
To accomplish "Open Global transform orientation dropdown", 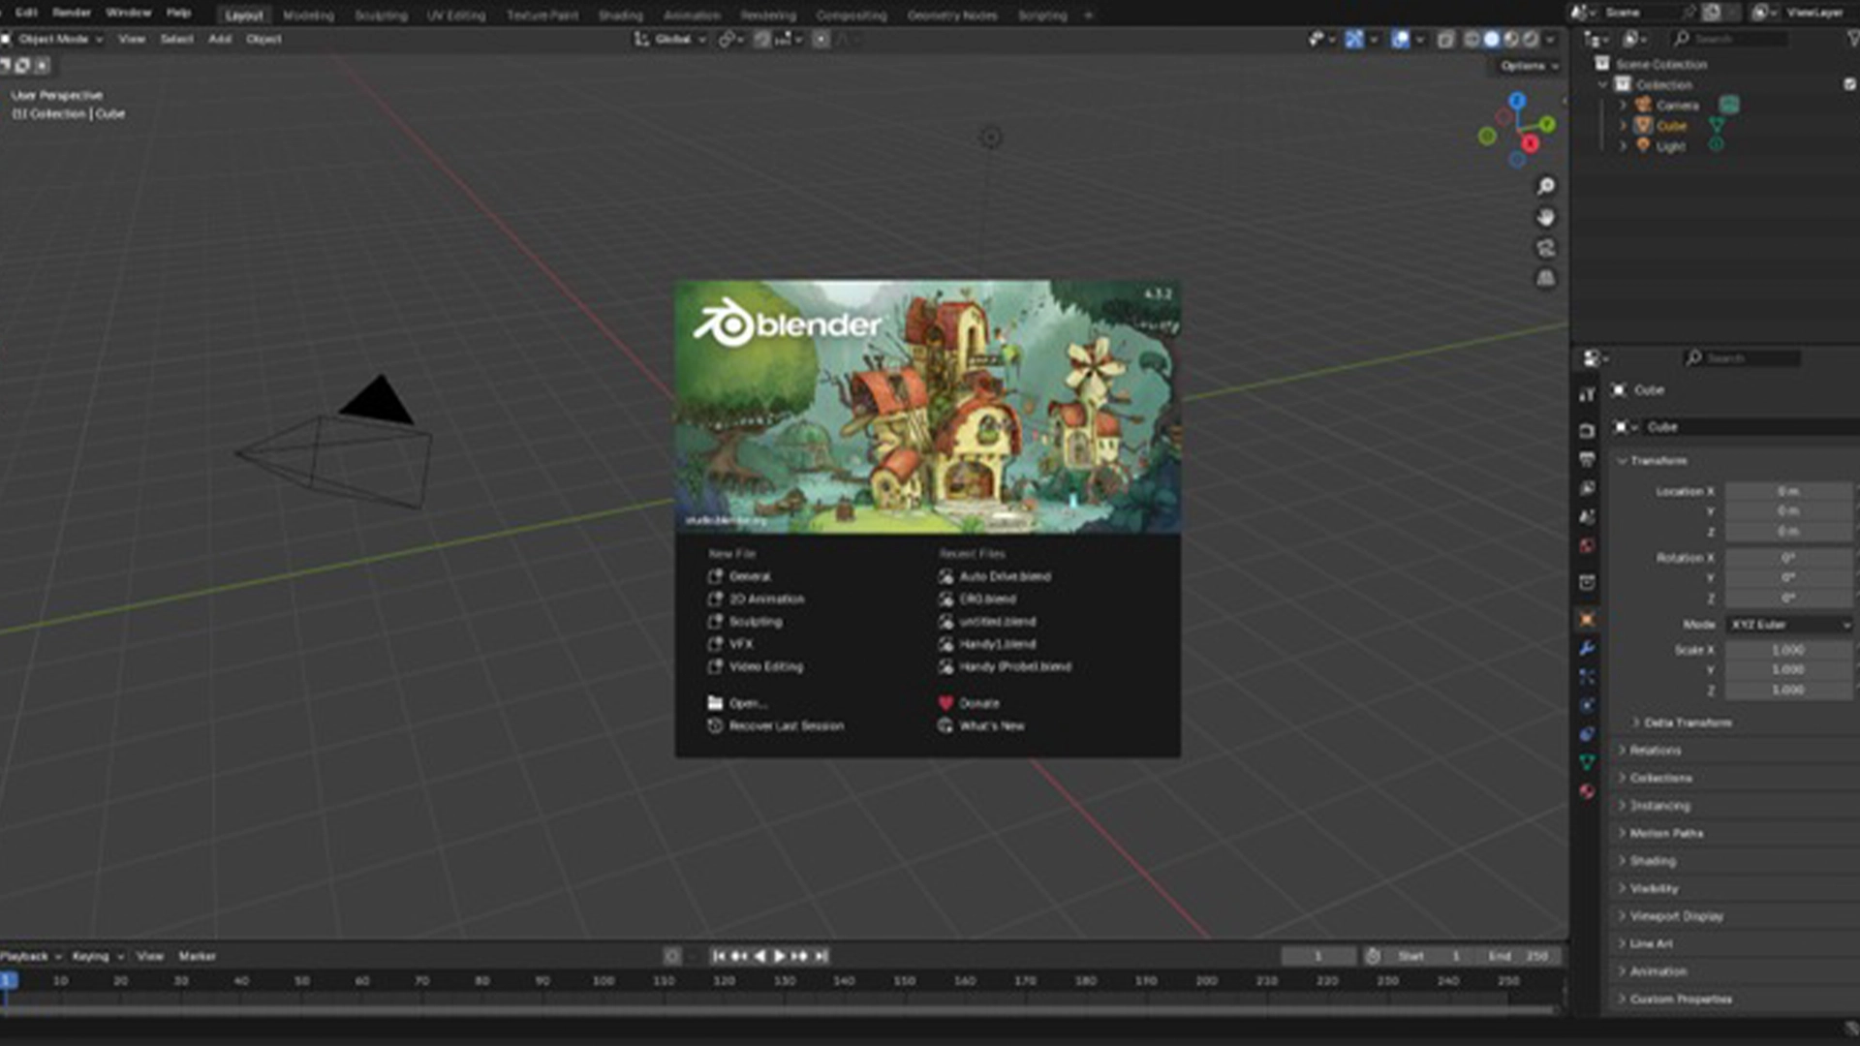I will click(x=670, y=39).
